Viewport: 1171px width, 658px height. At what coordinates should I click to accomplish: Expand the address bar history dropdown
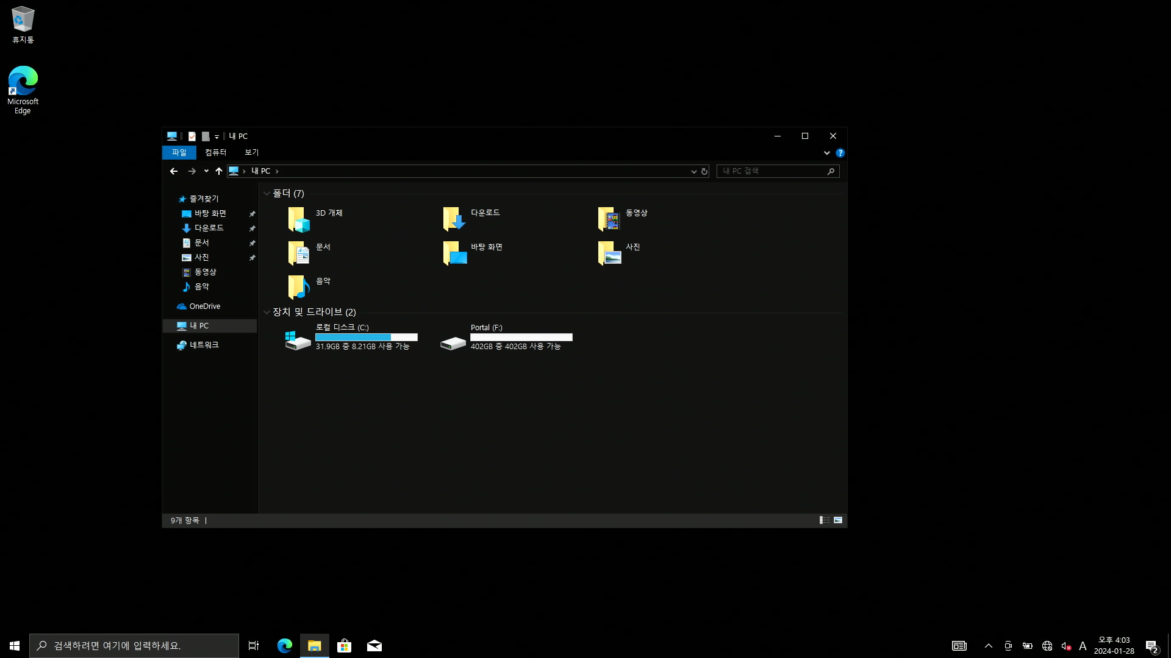pyautogui.click(x=693, y=172)
